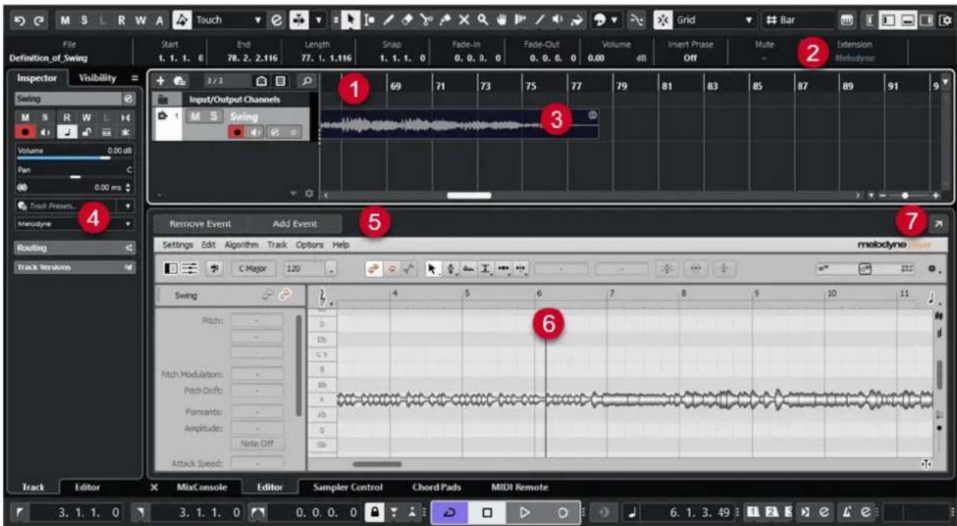Viewport: 957px width, 526px height.
Task: Activate the Cycle button in transport bar
Action: (x=449, y=511)
